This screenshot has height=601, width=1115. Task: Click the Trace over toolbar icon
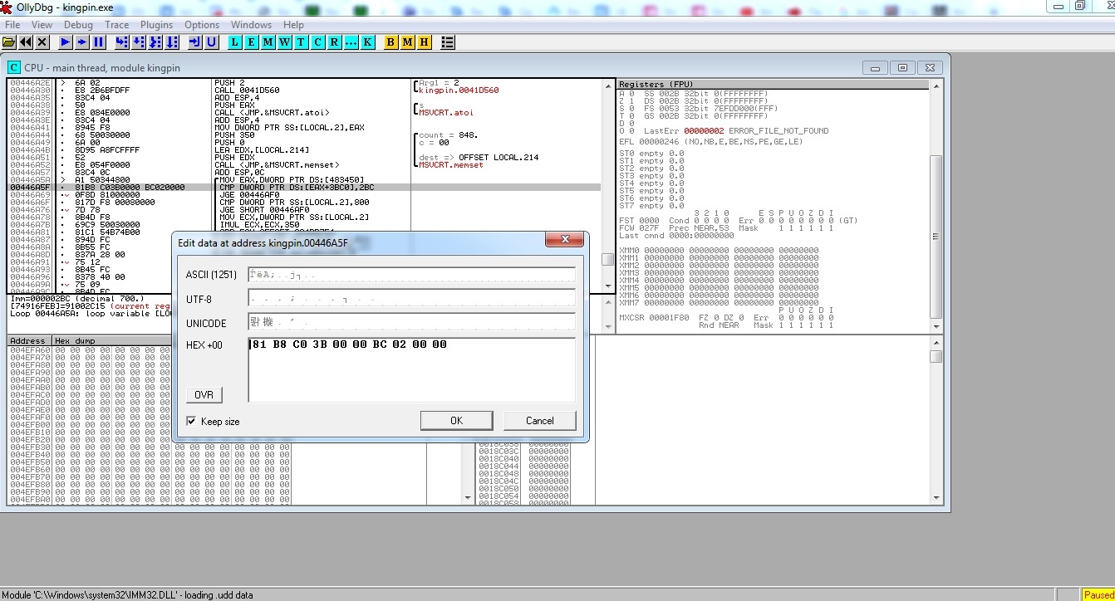(172, 42)
